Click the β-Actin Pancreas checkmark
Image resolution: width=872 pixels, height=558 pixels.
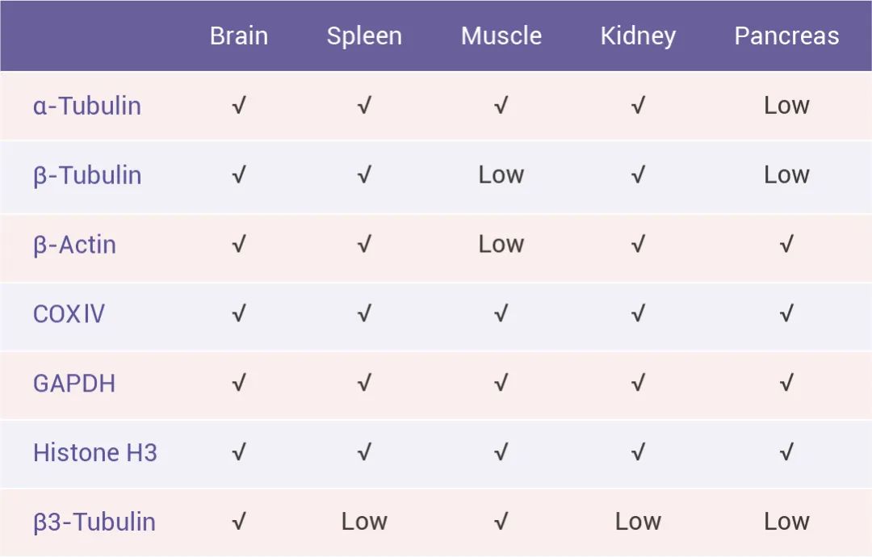786,245
